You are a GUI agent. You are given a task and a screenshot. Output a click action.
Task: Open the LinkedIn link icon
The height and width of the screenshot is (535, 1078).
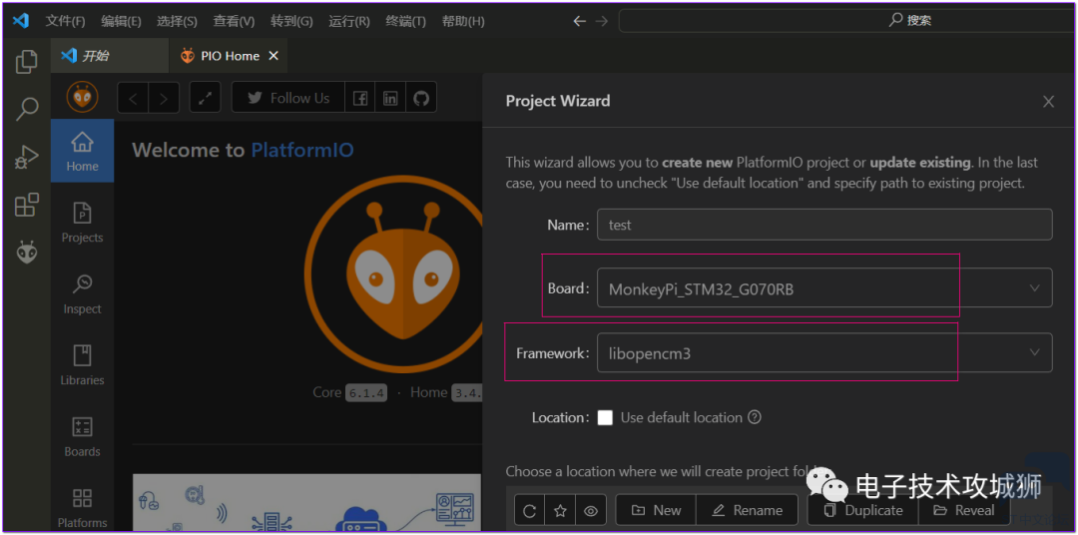(390, 99)
